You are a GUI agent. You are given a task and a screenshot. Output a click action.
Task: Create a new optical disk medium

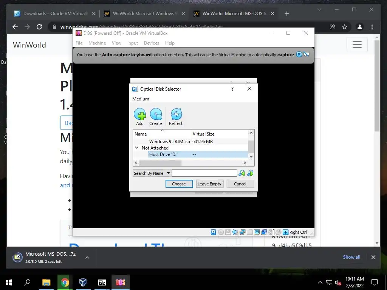(156, 117)
